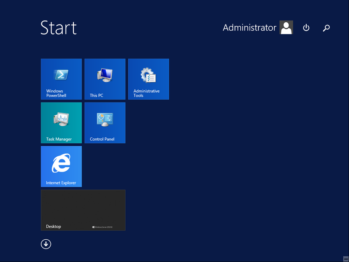Click the This PC computer icon

pos(105,75)
